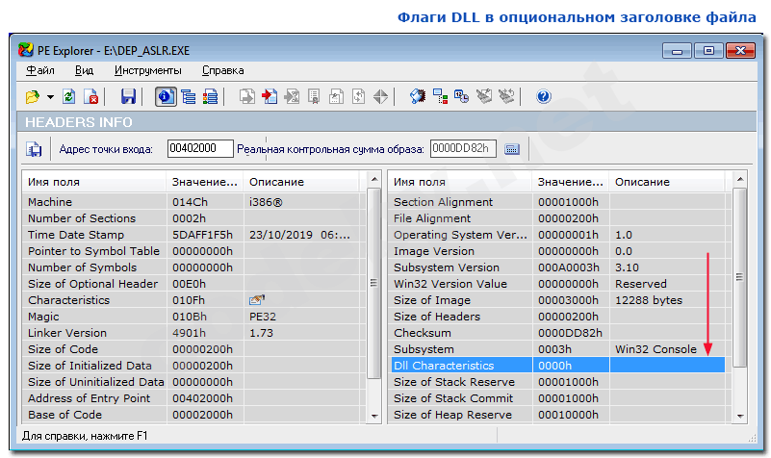The height and width of the screenshot is (458, 771).
Task: Save the file with floppy disk icon
Action: (128, 96)
